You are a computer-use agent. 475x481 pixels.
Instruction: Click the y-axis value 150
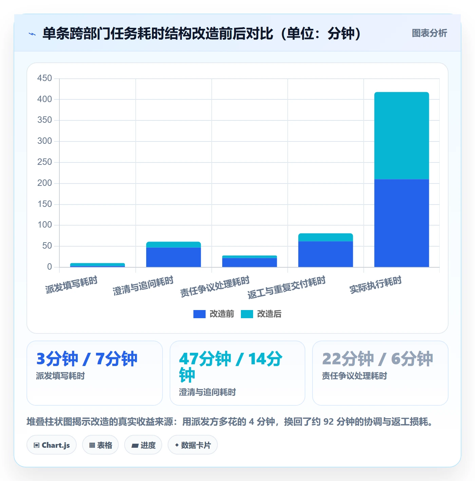click(x=44, y=204)
